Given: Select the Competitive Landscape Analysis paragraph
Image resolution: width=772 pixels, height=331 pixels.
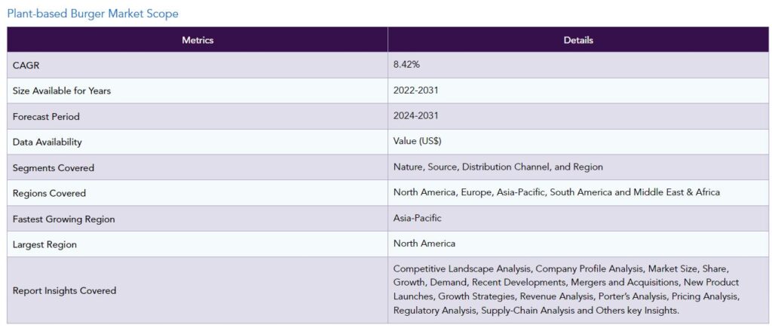Looking at the screenshot, I should point(566,290).
